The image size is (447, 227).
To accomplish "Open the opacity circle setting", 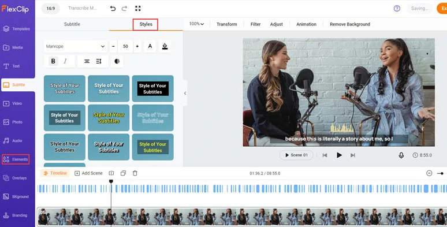I will coord(117,61).
